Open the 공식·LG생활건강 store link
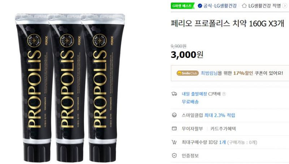 click(x=220, y=6)
